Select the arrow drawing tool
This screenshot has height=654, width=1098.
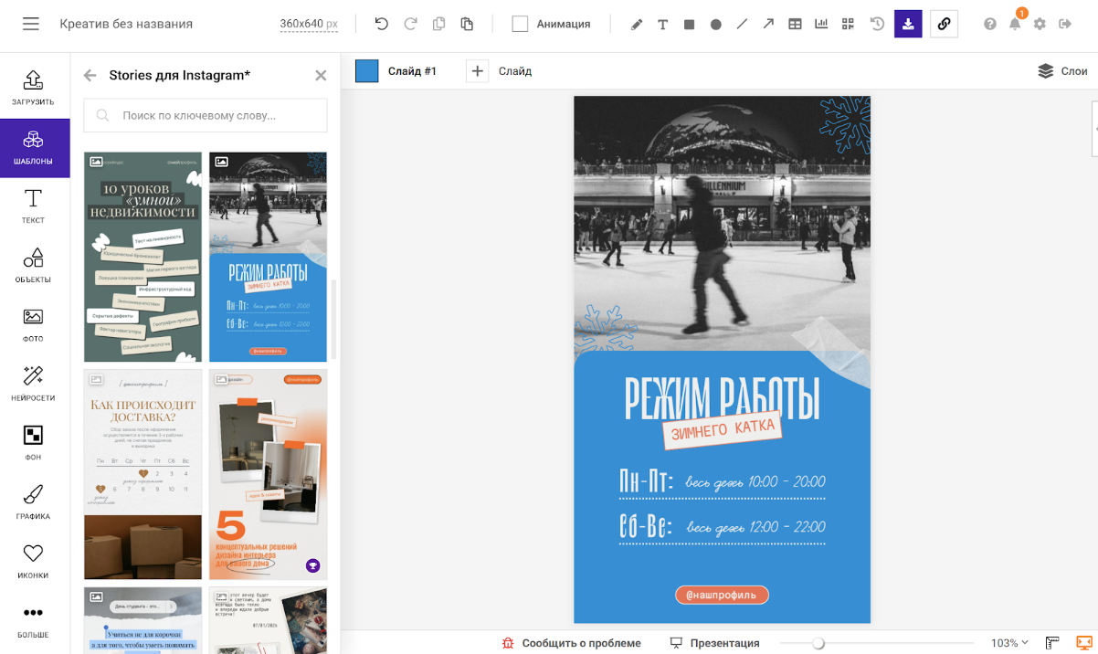pyautogui.click(x=768, y=25)
